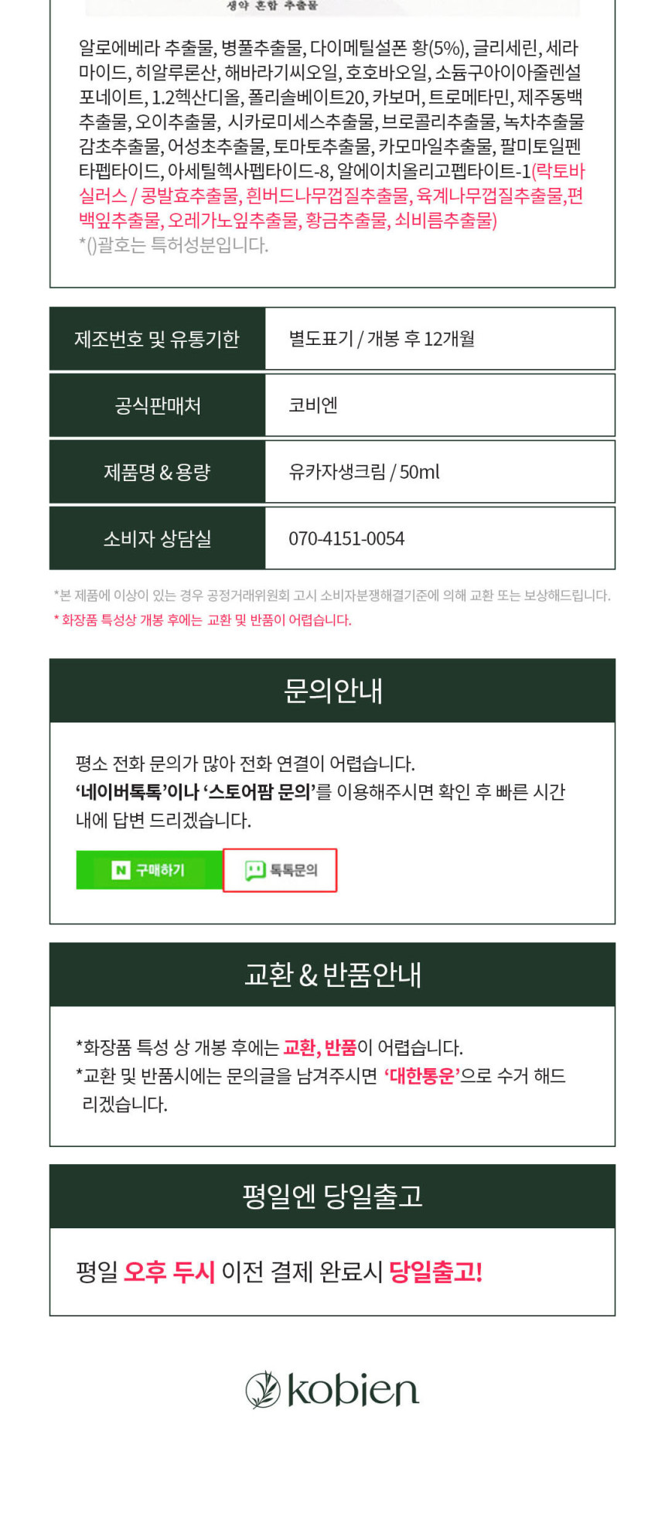
Task: Click the green TalkTalk chat bubble icon
Action: coord(254,871)
